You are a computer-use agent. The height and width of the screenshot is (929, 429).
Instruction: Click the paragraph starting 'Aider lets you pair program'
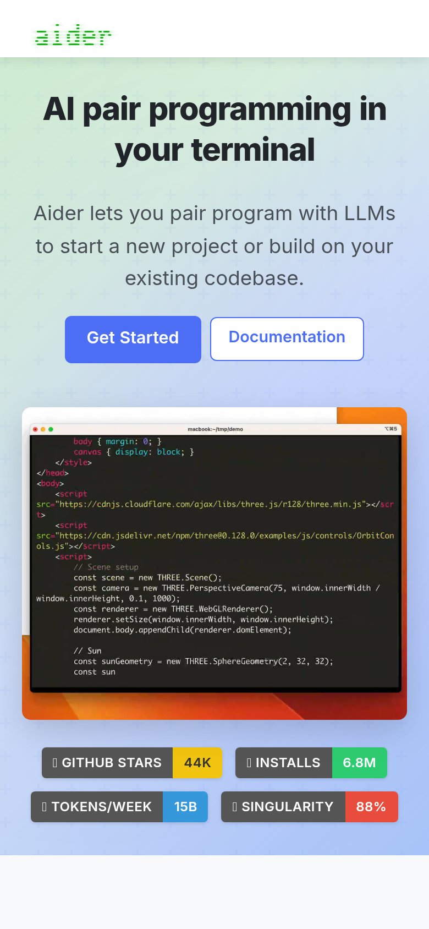[x=215, y=246]
